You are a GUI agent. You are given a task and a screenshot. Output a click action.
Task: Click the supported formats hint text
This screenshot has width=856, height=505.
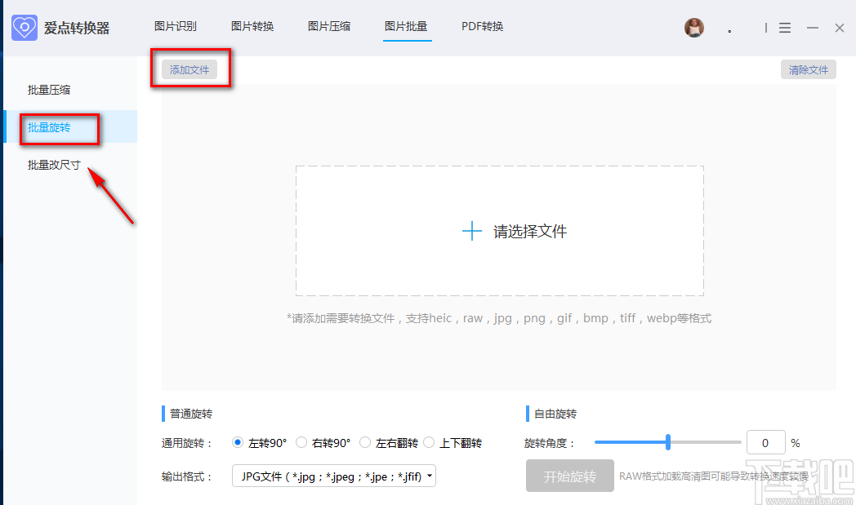[x=499, y=318]
